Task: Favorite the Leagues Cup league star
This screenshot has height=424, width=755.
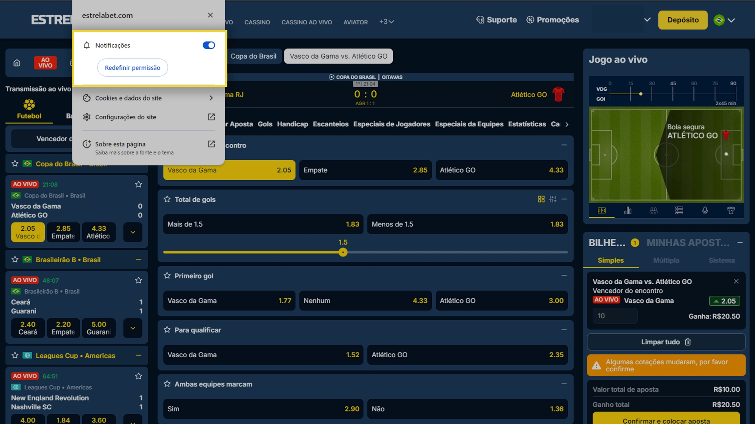Action: click(15, 355)
